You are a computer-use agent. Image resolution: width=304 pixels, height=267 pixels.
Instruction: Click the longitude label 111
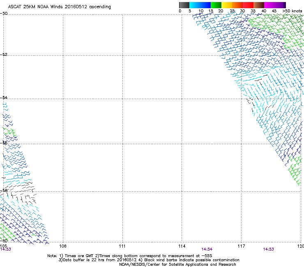(x=122, y=246)
